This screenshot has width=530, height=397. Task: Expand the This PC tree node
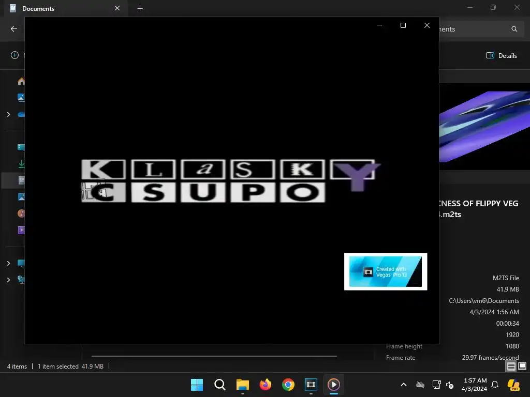pos(8,263)
